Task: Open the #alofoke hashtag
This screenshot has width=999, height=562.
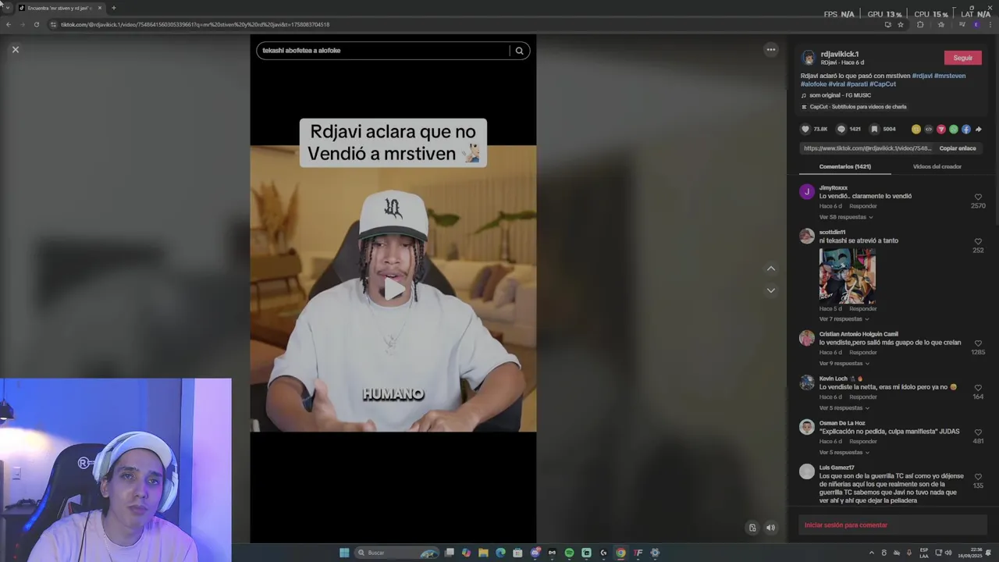Action: click(x=813, y=84)
